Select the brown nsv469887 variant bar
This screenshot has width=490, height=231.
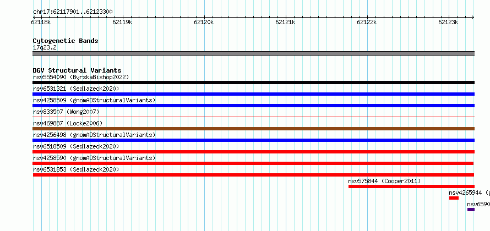pyautogui.click(x=253, y=129)
